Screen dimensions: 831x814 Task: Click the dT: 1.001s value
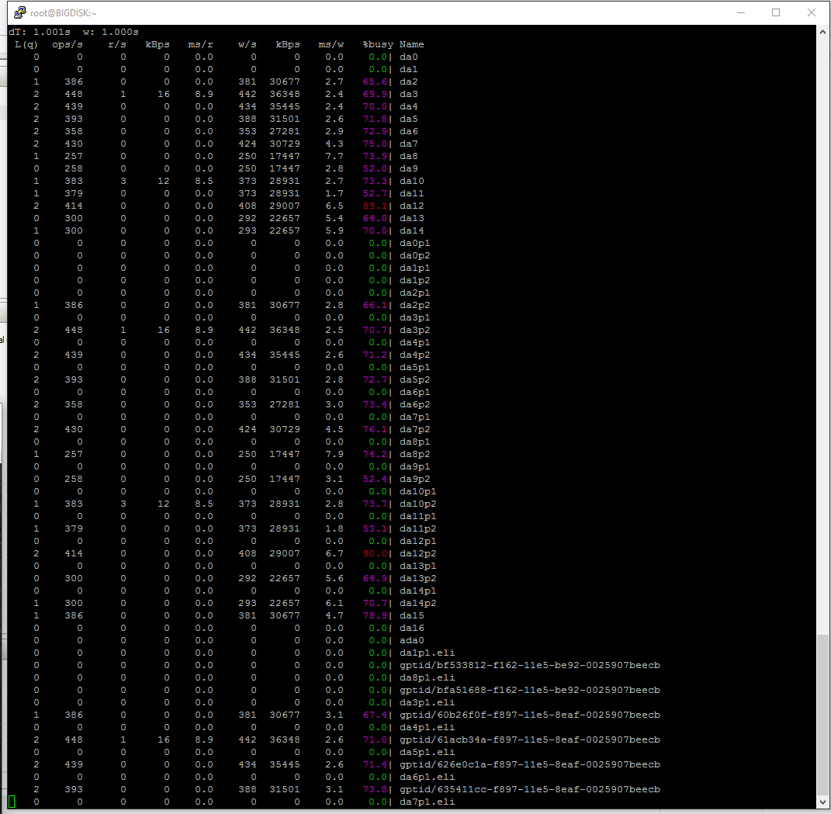40,32
